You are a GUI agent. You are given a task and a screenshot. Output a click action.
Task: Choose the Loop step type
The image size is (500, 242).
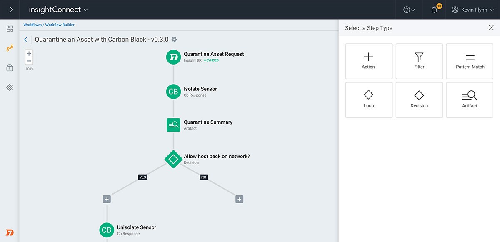369,100
